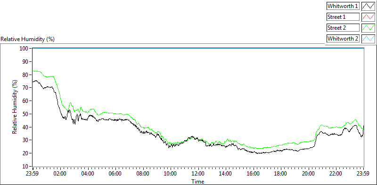
Task: Select the Whitworth 1 legend label
Action: tap(343, 6)
